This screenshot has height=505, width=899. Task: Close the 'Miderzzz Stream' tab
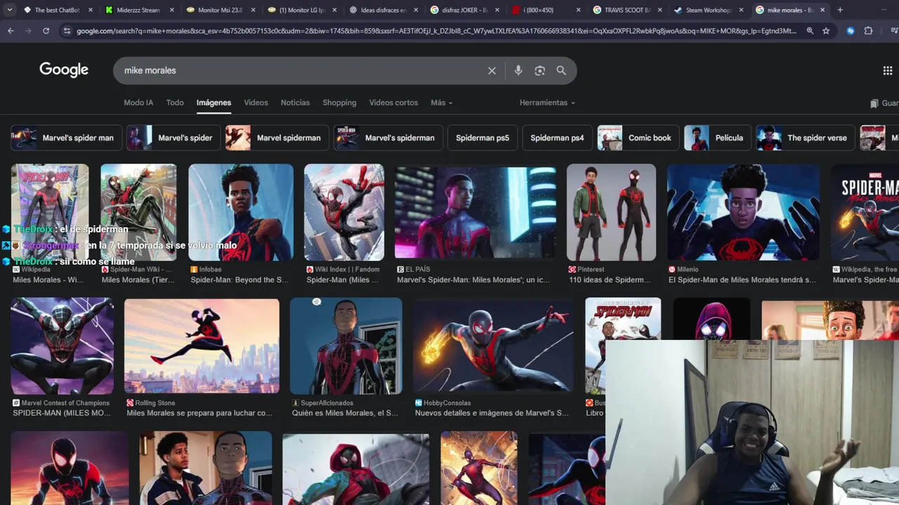pos(171,10)
